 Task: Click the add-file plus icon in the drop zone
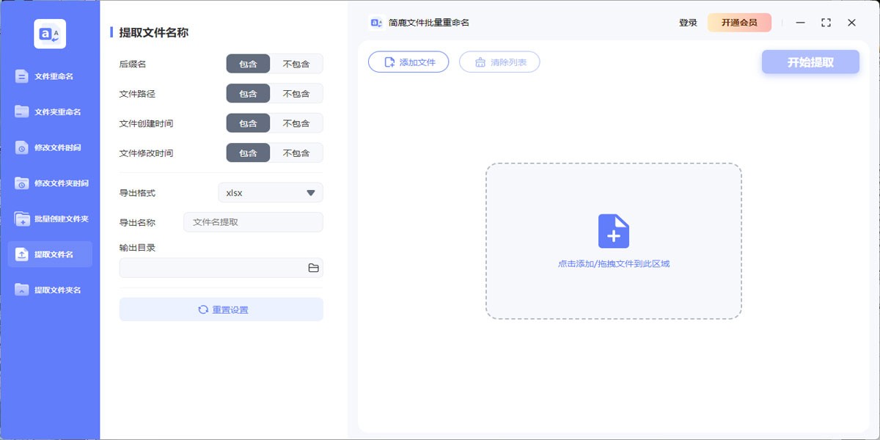click(x=613, y=231)
